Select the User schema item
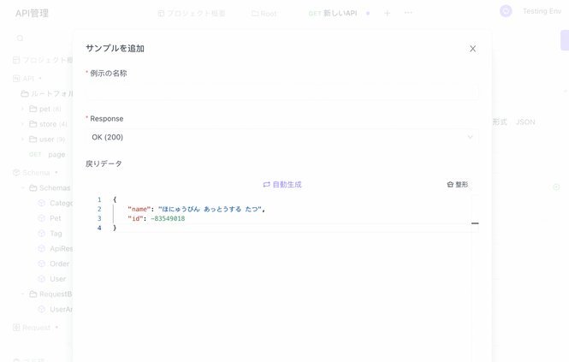The height and width of the screenshot is (362, 569). [52, 279]
